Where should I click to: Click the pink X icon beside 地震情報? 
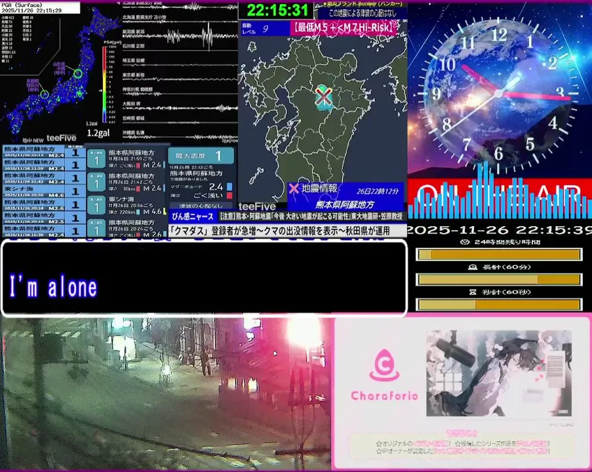pos(293,188)
